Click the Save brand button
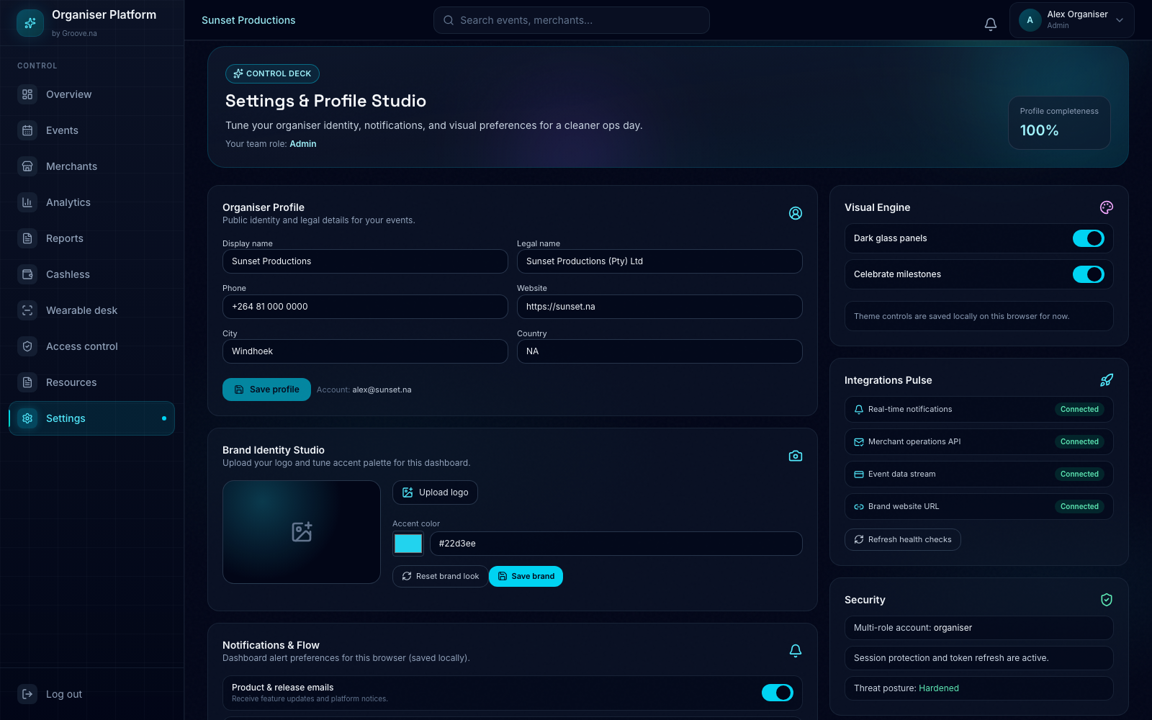1152x720 pixels. pos(526,576)
